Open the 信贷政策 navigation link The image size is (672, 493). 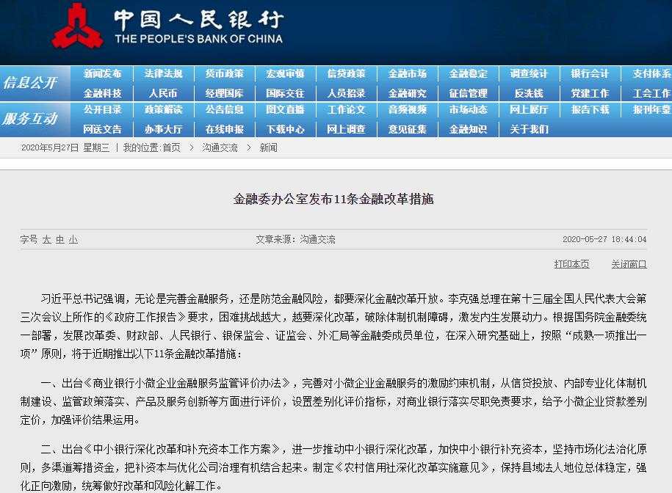(346, 73)
